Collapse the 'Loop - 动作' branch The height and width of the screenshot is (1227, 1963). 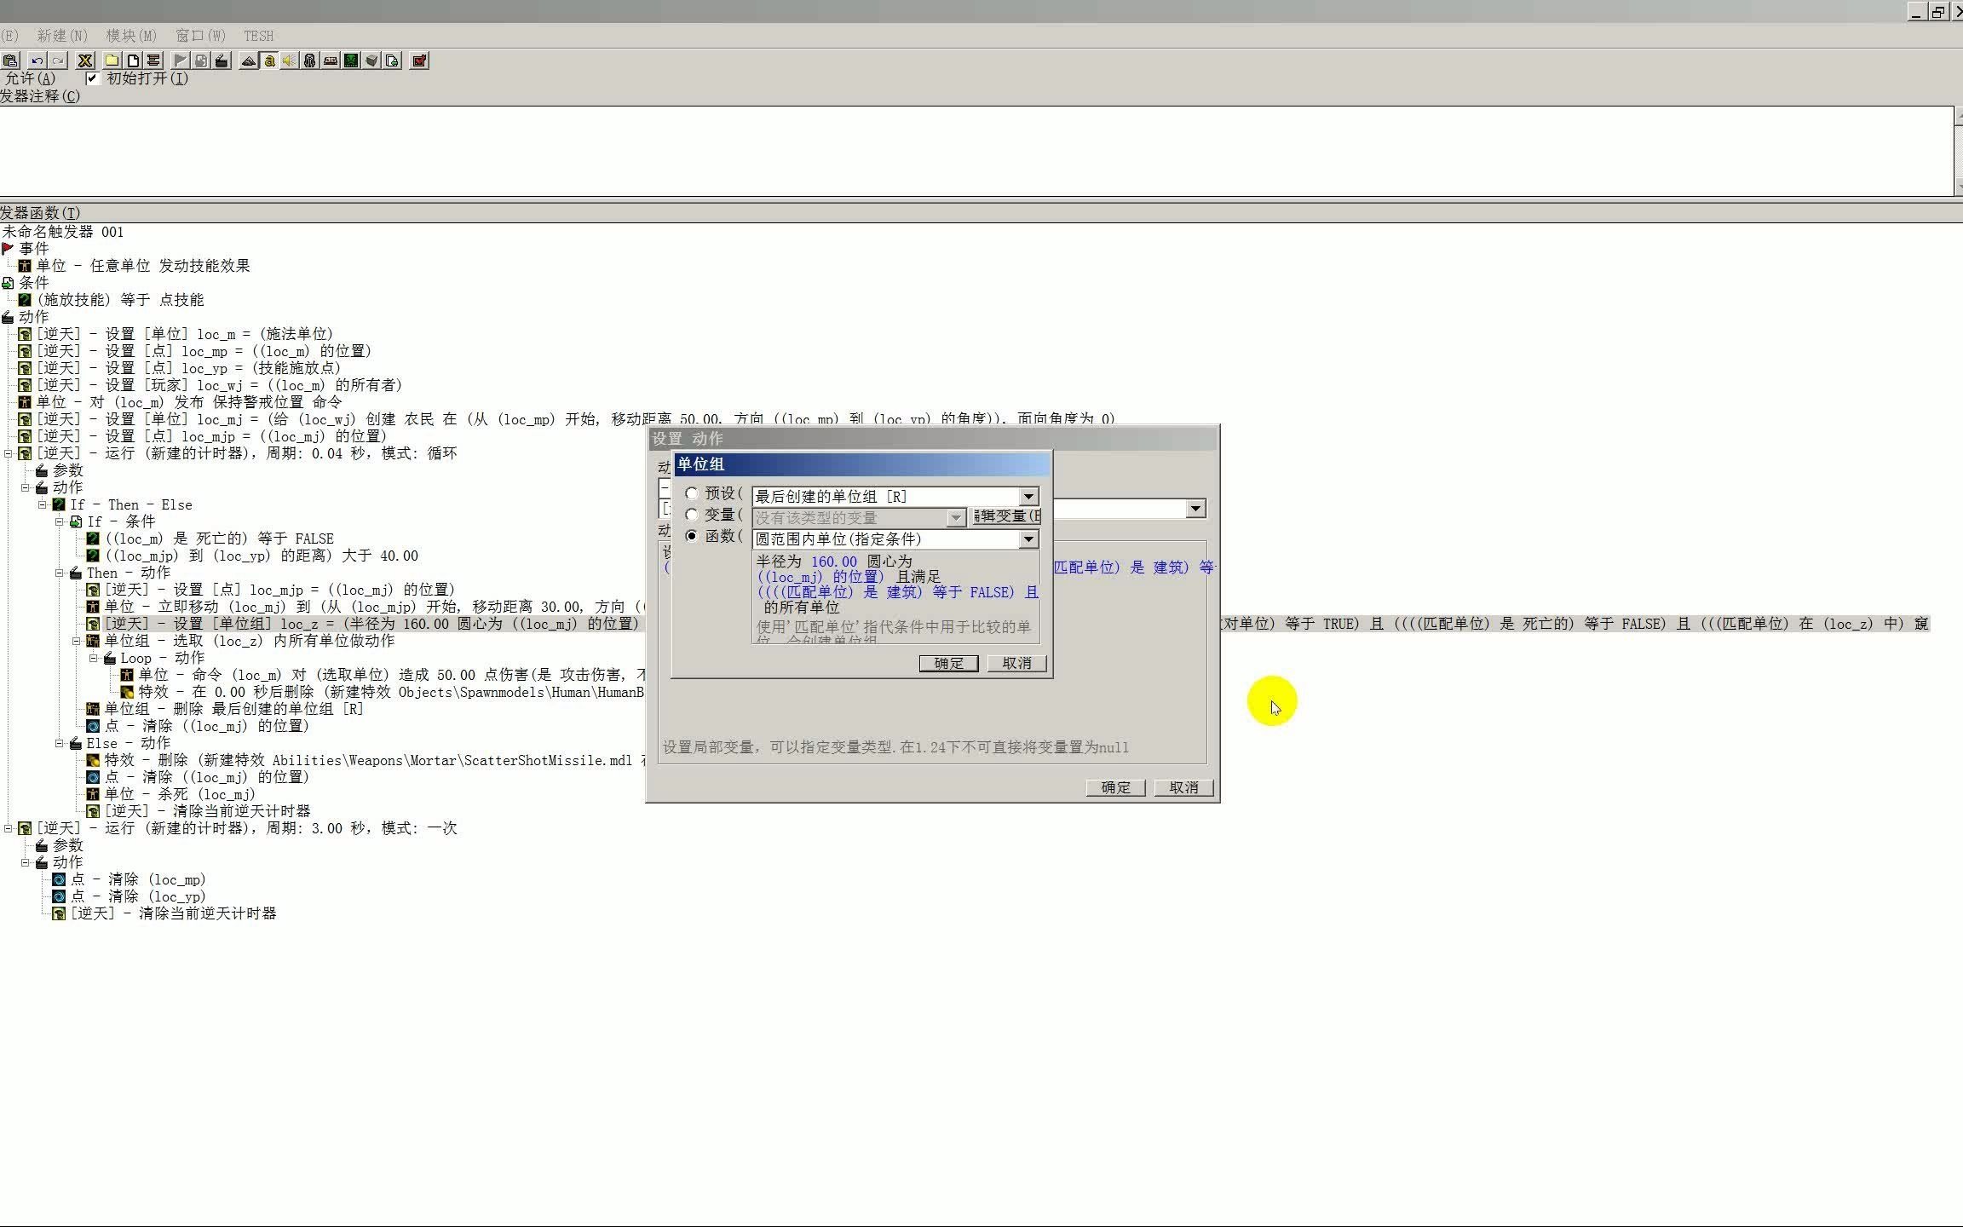click(x=94, y=658)
